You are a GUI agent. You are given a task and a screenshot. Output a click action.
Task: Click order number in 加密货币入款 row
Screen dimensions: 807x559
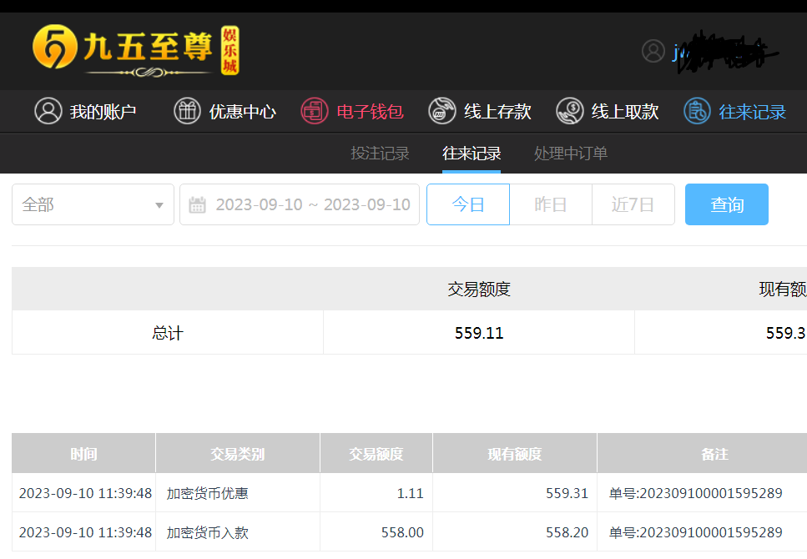point(696,532)
